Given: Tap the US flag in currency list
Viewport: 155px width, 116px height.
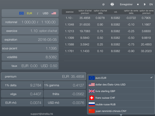Looking at the screenshot, I should click(x=92, y=84).
